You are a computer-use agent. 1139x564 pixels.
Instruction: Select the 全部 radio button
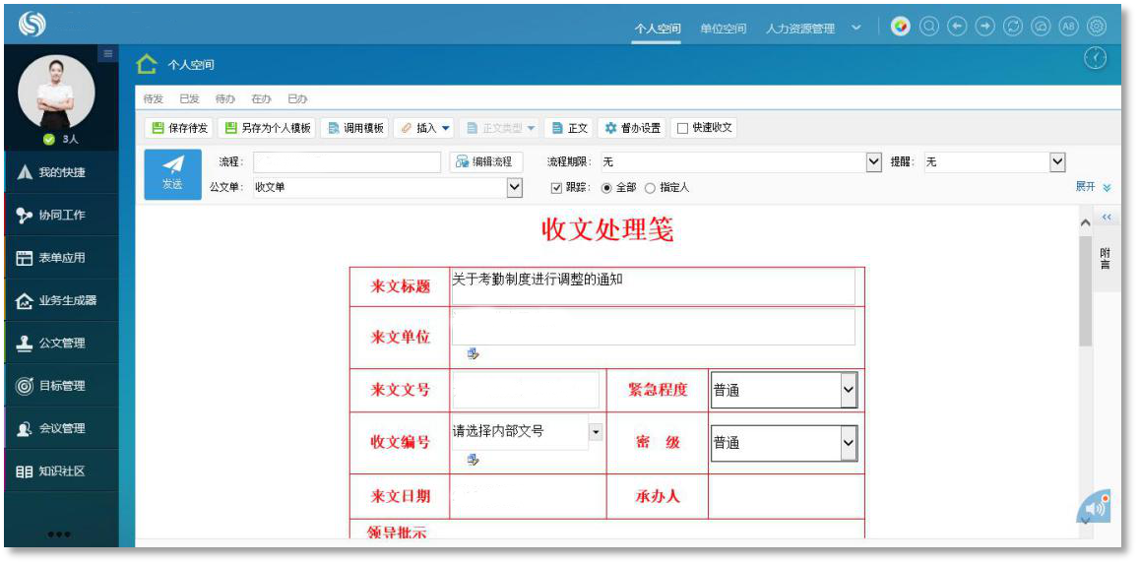(x=607, y=188)
